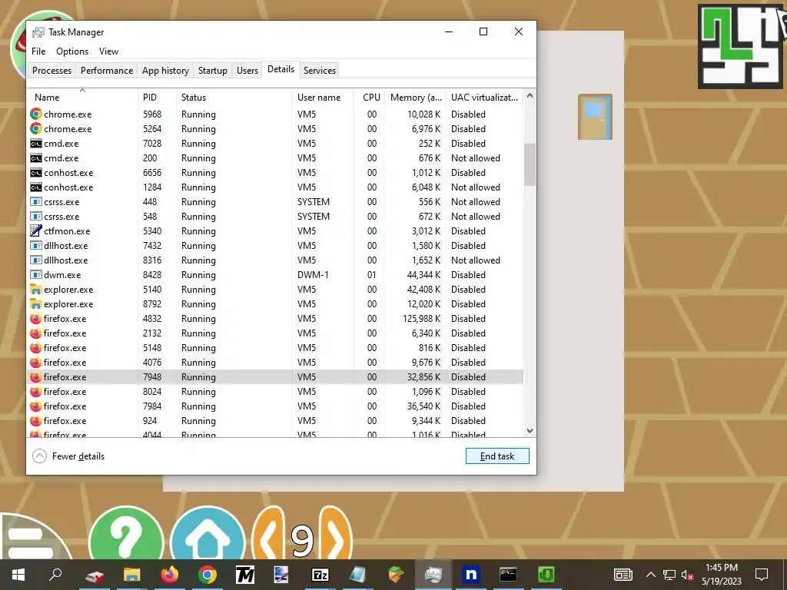Sort by the Status column header
Viewport: 787px width, 590px height.
point(234,98)
